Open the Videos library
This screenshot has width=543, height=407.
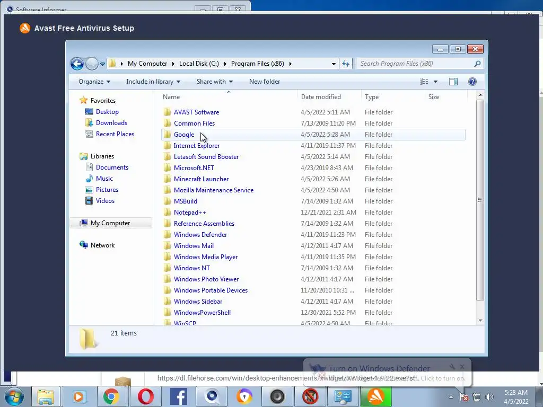[105, 201]
